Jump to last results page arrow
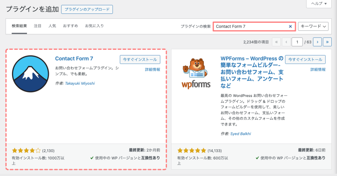This screenshot has width=337, height=176. pos(327,42)
